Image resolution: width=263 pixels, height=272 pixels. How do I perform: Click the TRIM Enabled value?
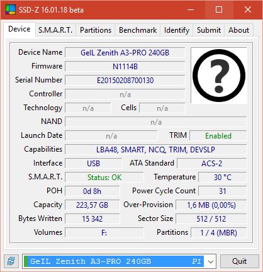[218, 136]
